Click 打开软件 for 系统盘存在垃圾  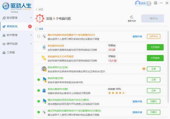pos(155,47)
